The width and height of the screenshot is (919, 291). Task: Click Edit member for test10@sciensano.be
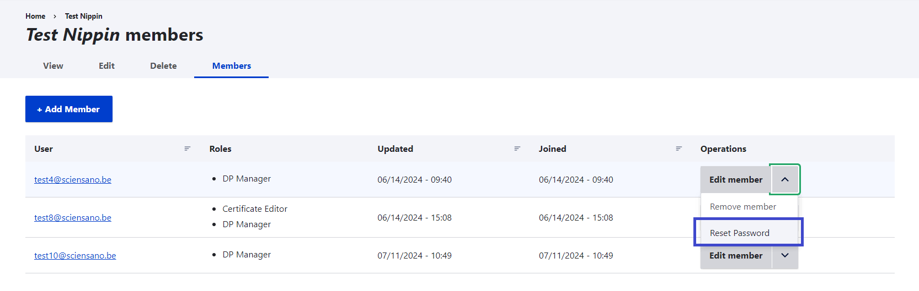pos(735,255)
